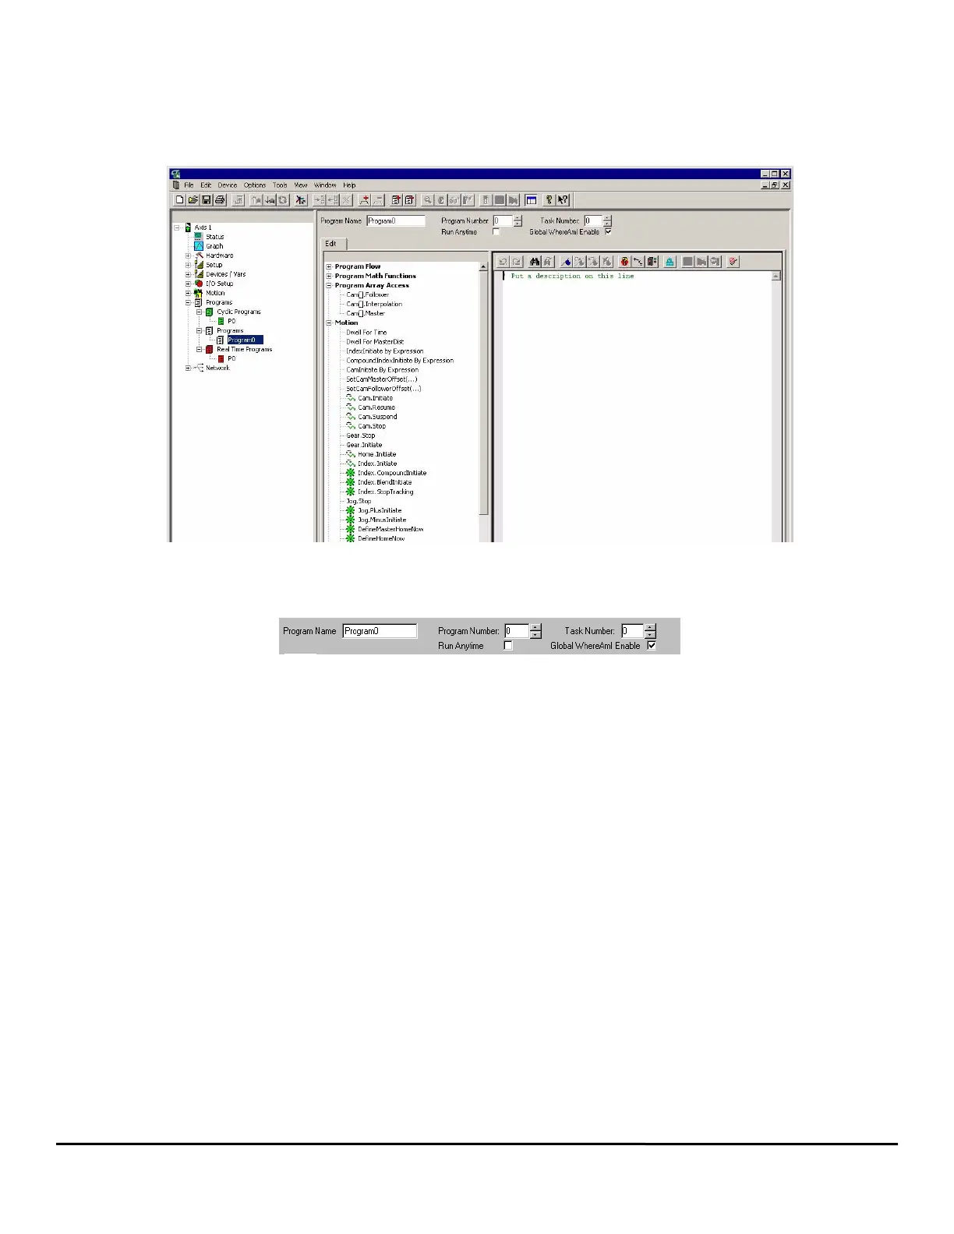The image size is (954, 1234).
Task: Click the Cam.Initiate instruction icon
Action: pos(351,398)
